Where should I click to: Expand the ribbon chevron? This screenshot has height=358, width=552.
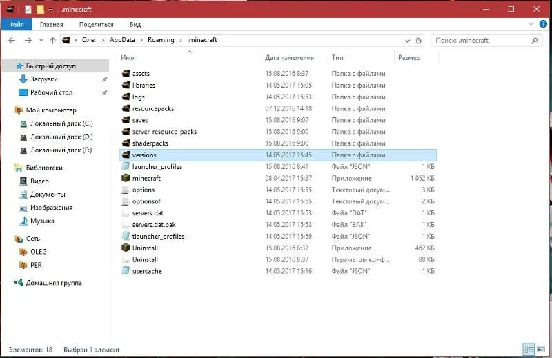tap(531, 24)
